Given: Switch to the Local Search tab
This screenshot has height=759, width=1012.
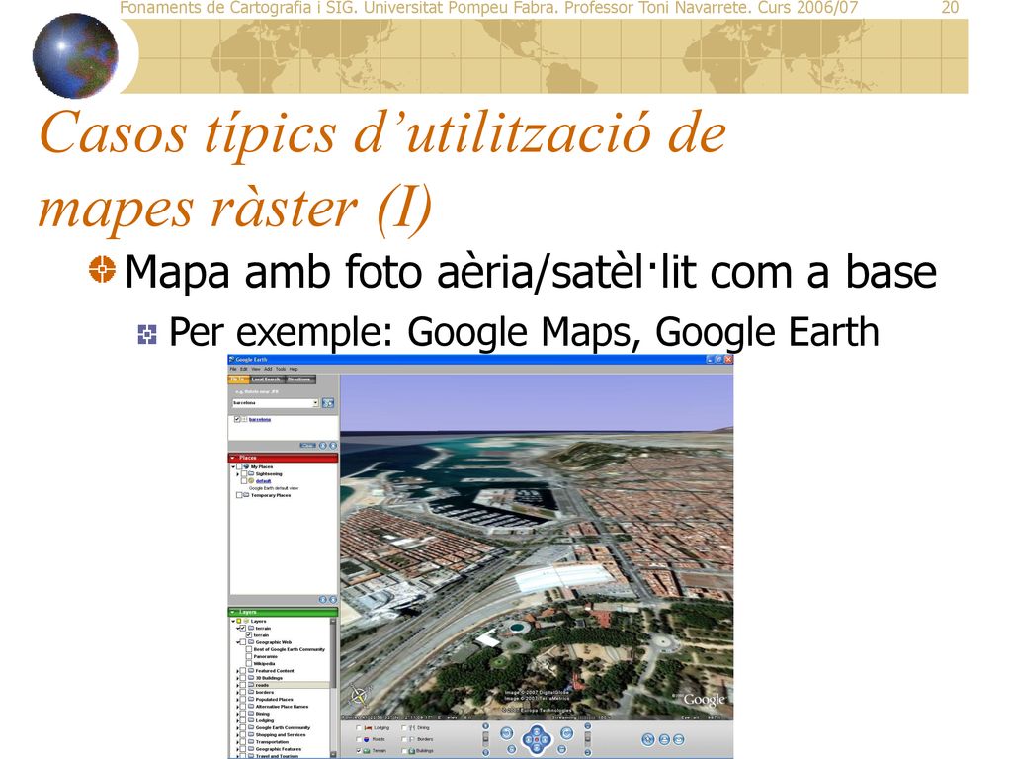Looking at the screenshot, I should click(266, 379).
